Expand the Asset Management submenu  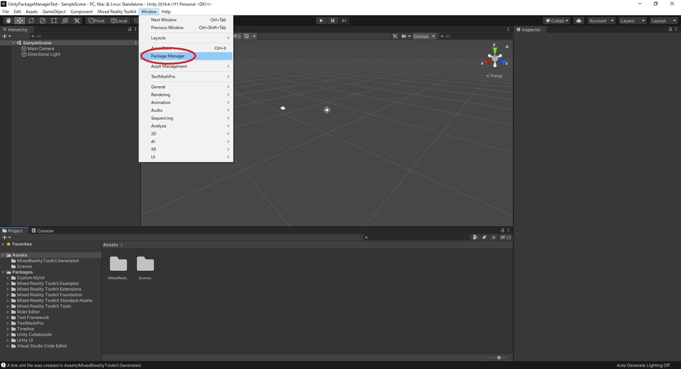tap(186, 66)
